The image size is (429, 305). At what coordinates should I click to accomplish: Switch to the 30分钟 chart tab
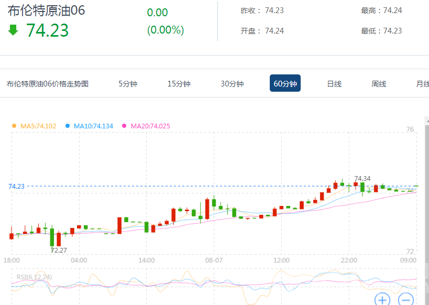pos(232,83)
